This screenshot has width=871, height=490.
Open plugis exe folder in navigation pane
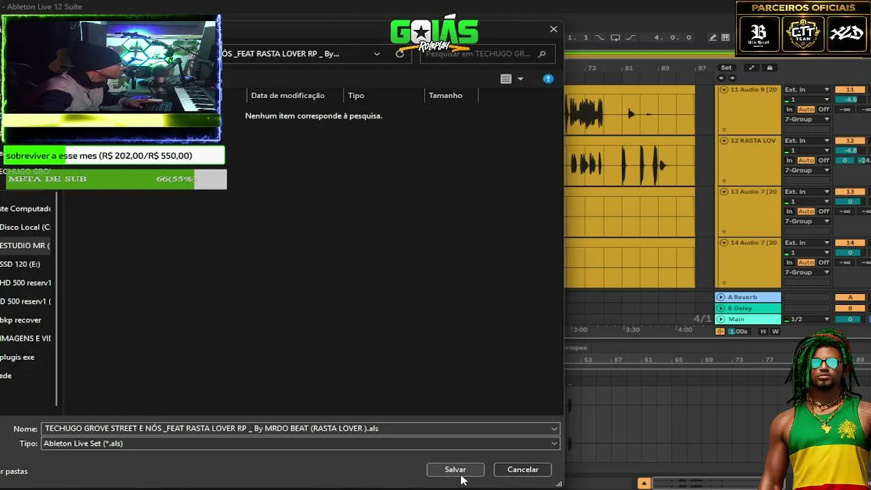[x=18, y=357]
